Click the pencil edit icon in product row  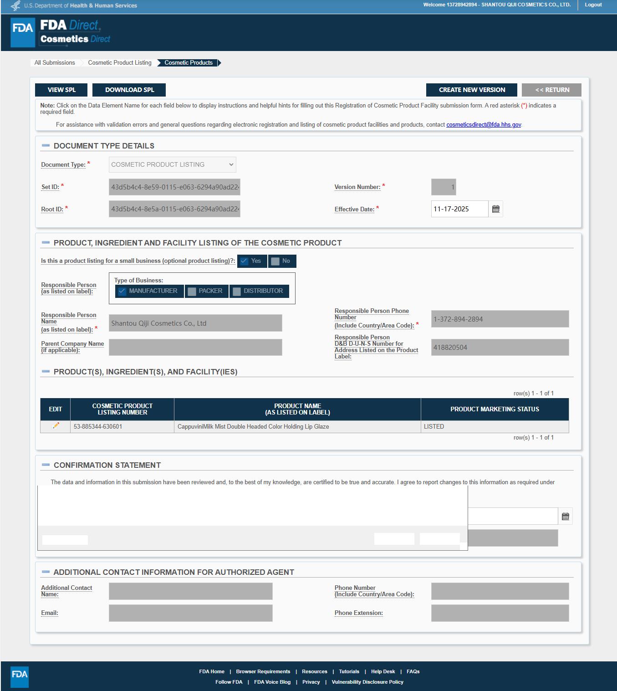pyautogui.click(x=56, y=425)
